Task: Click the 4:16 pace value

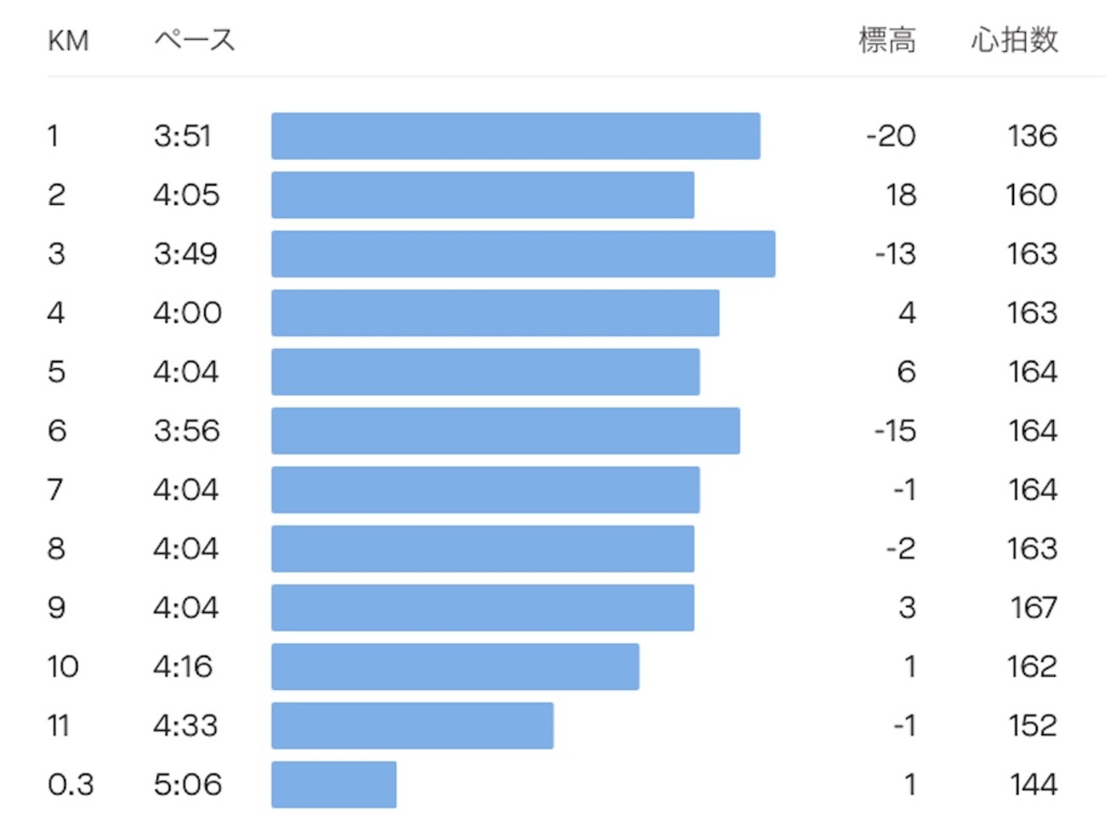Action: pyautogui.click(x=183, y=667)
